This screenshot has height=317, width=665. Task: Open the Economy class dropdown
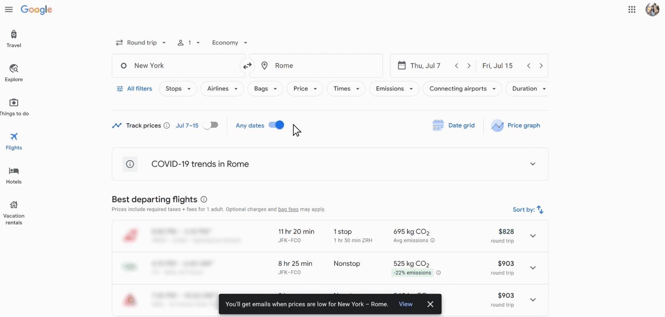(230, 43)
